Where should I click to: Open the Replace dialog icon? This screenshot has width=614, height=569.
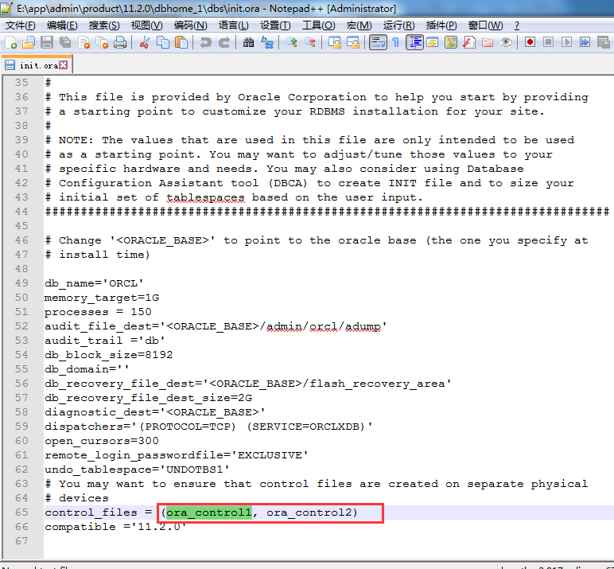click(267, 42)
